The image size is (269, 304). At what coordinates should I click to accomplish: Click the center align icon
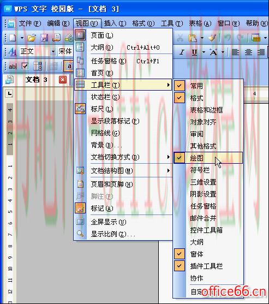click(248, 52)
